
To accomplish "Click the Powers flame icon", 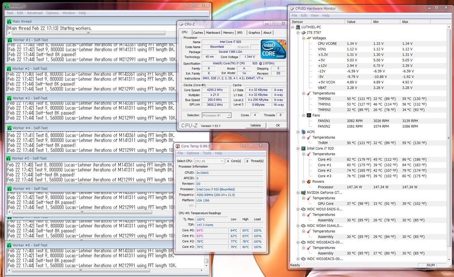I will coord(309,182).
